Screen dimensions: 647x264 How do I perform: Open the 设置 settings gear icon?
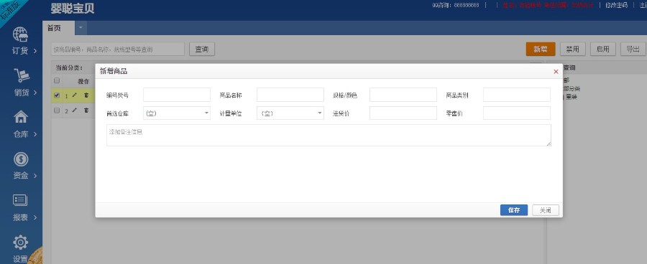coord(21,242)
